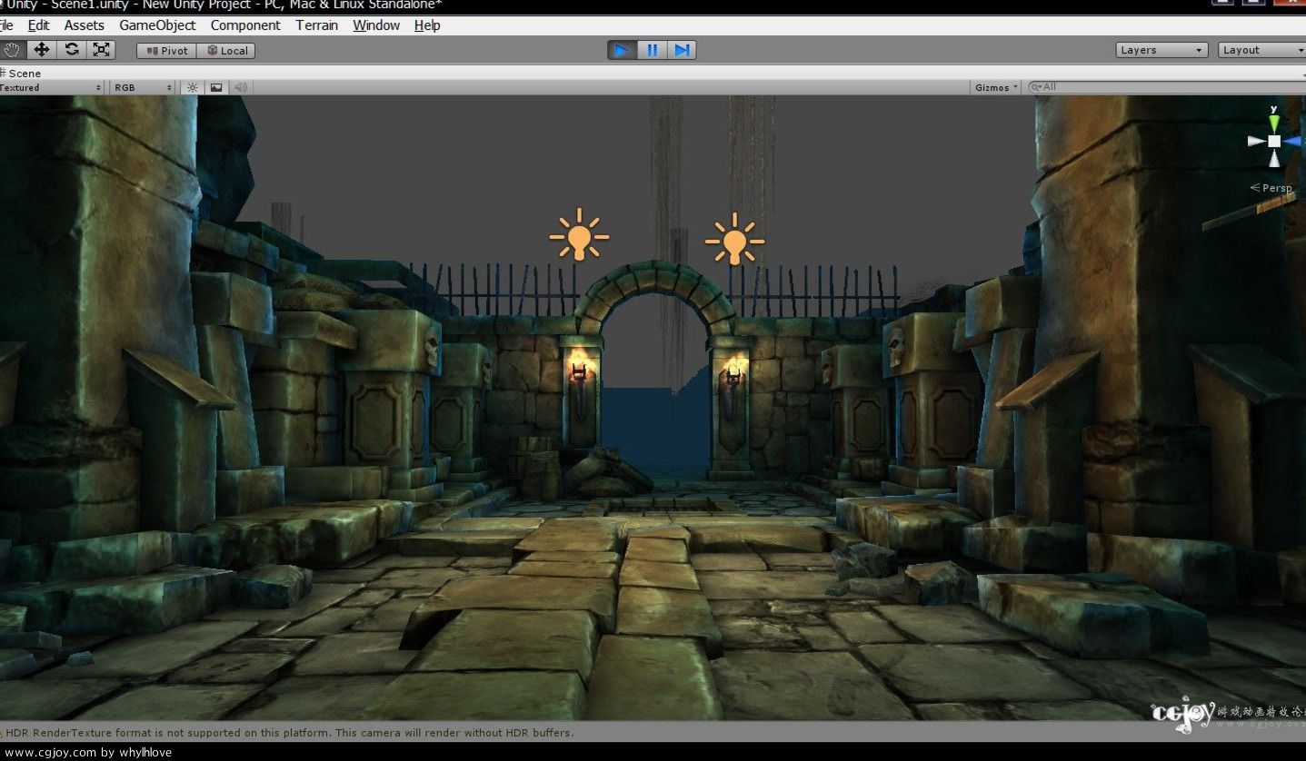1306x761 pixels.
Task: Open the Textured draw mode dropdown
Action: (51, 87)
